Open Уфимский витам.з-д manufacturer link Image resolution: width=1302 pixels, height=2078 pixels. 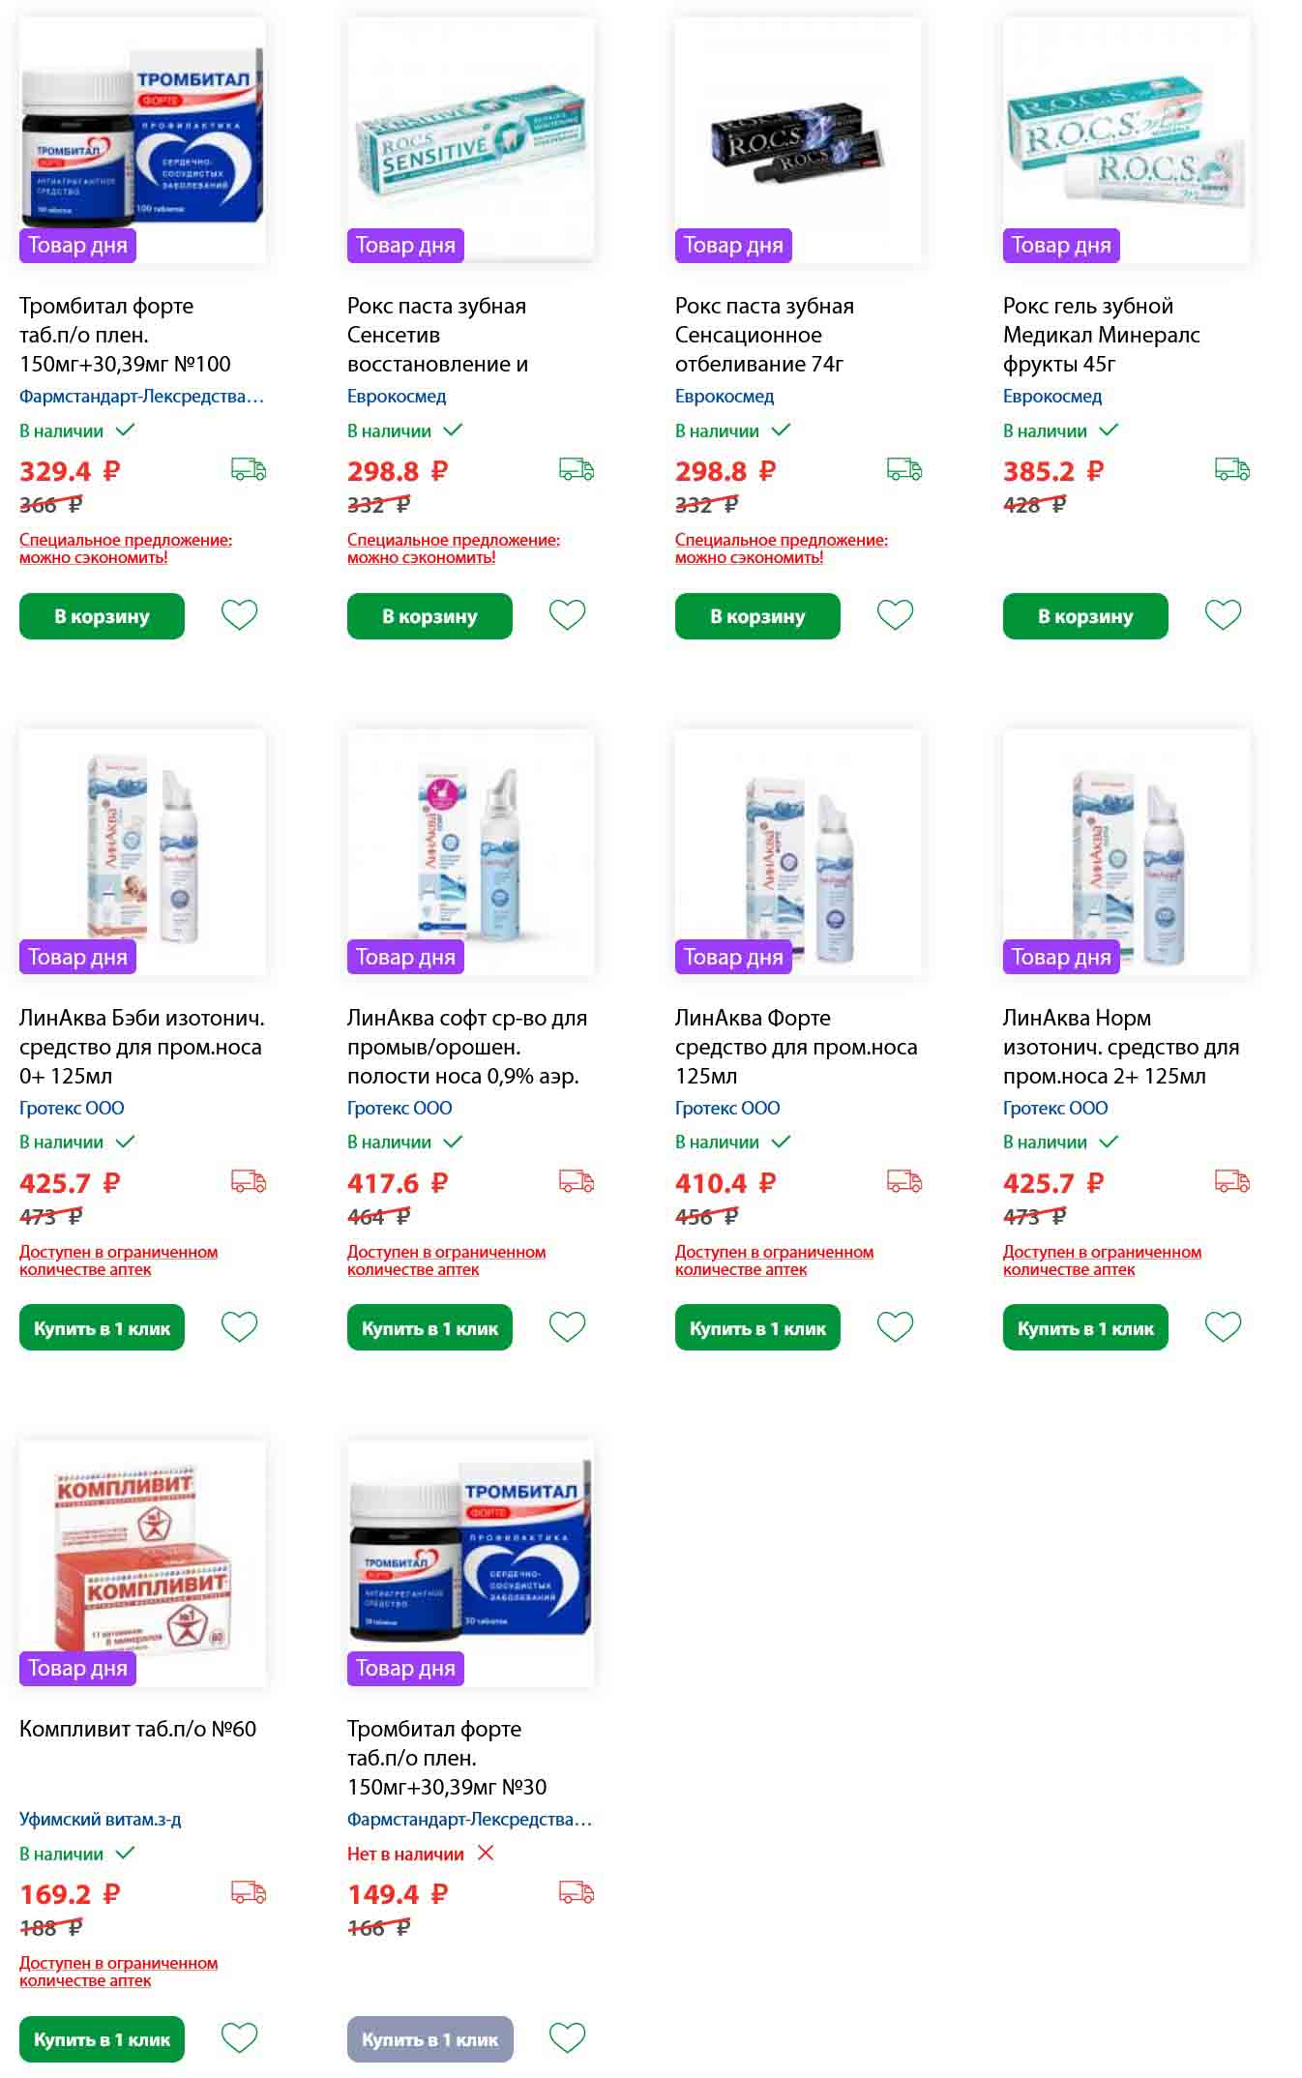coord(101,1819)
